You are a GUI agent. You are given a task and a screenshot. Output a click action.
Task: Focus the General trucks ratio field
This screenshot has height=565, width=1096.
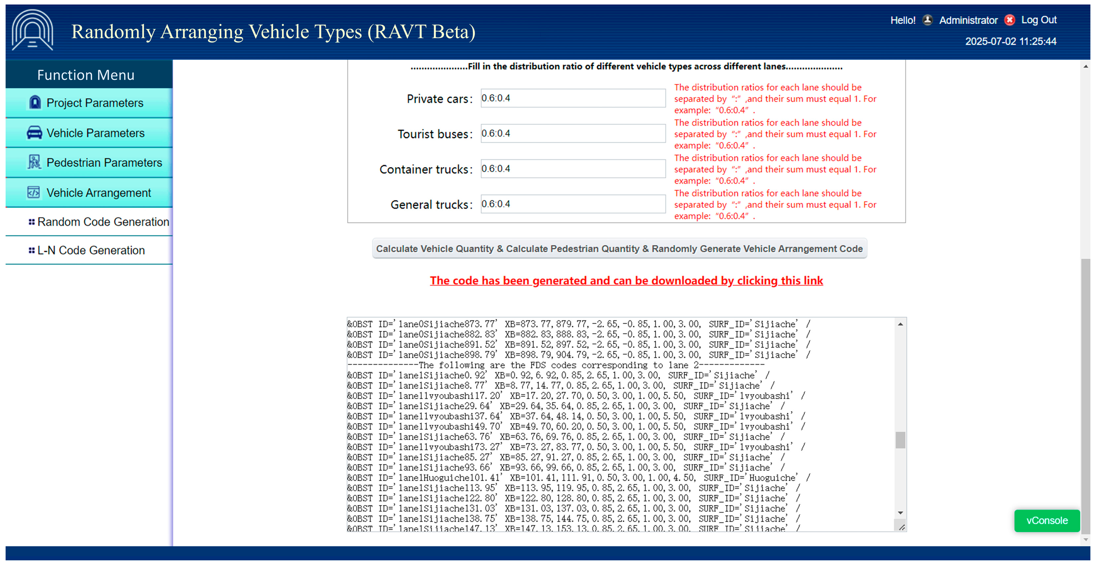[x=573, y=204]
